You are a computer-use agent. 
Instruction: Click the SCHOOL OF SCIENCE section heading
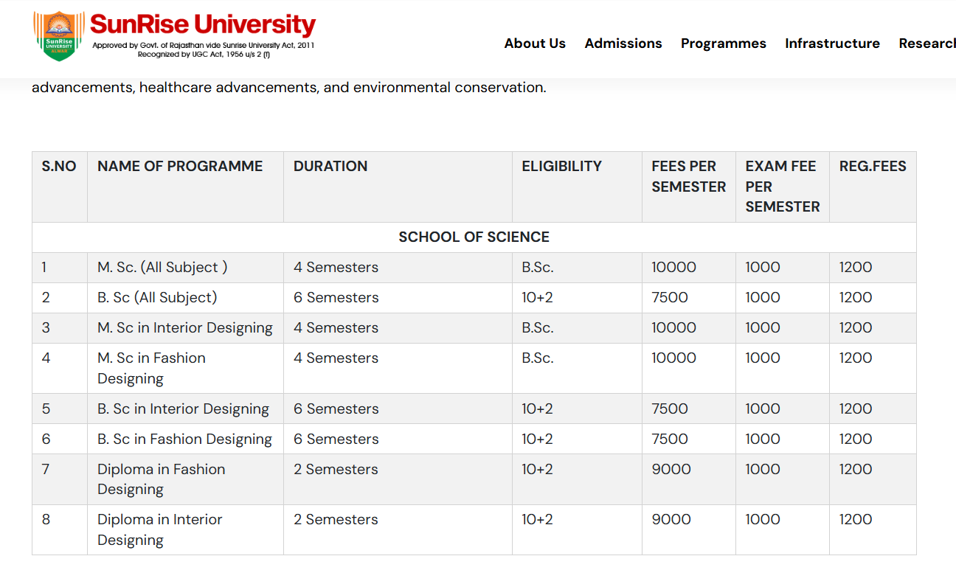coord(474,237)
